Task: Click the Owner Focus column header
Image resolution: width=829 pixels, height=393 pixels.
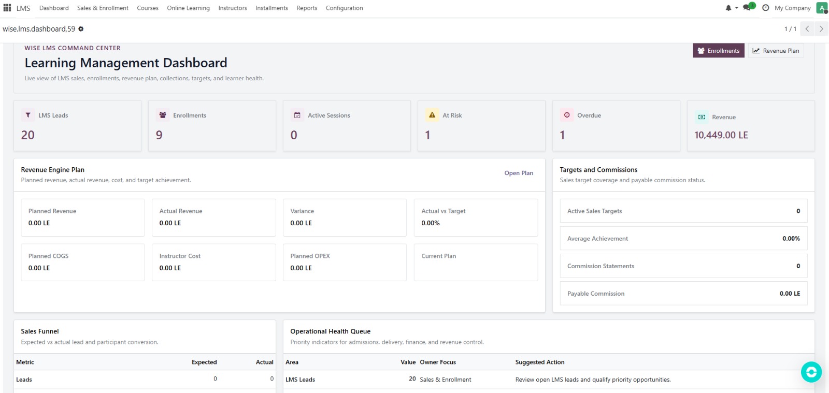Action: [x=438, y=362]
